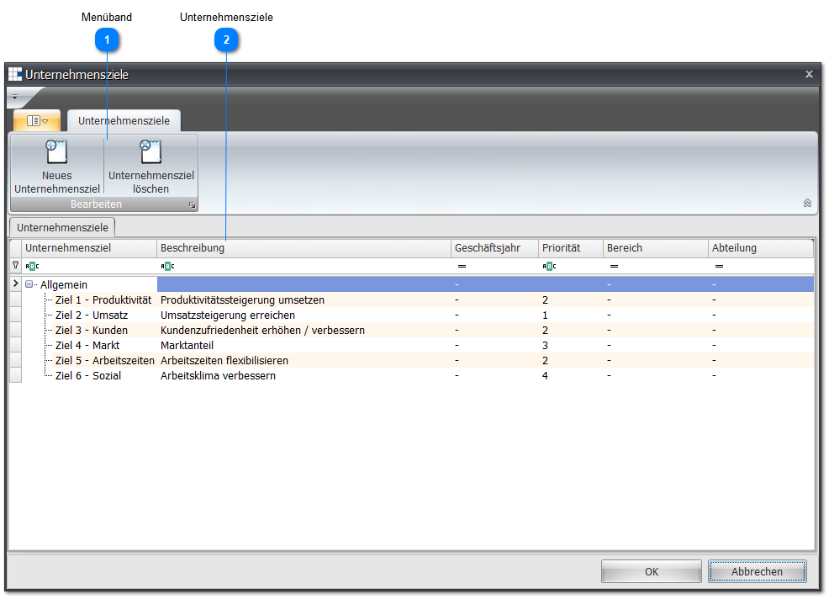Screen dimensions: 829x599
Task: Select the Allgemein row
Action: 417,284
